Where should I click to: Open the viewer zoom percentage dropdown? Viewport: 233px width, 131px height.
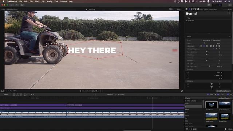click(171, 9)
